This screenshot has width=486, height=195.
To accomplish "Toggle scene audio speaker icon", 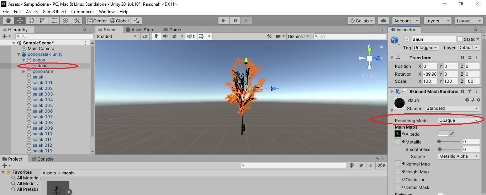I will pos(165,36).
